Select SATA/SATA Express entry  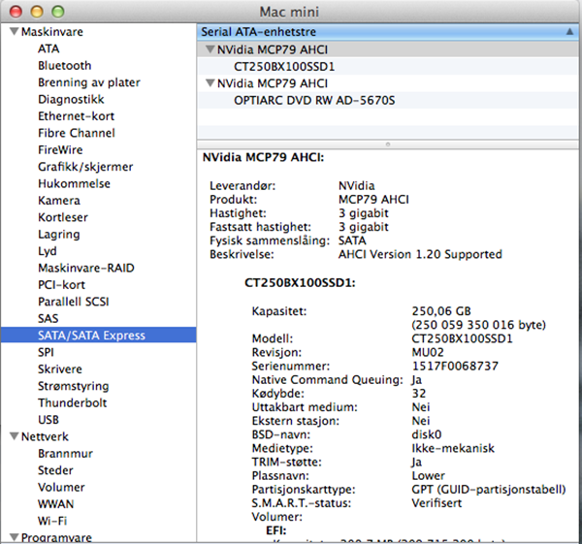pos(98,336)
